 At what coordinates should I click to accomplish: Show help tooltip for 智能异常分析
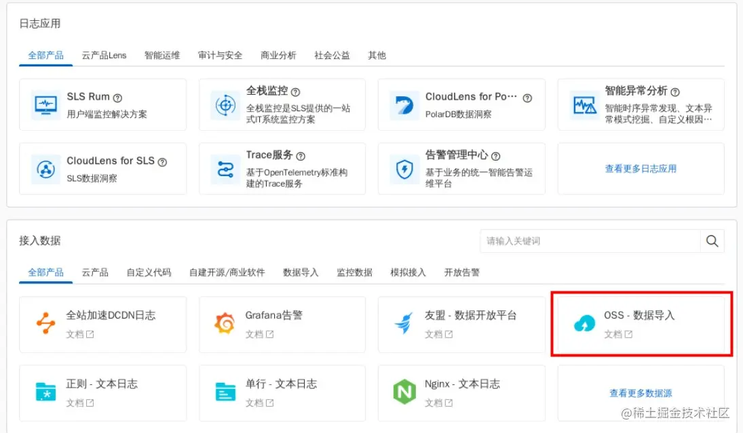pos(675,91)
